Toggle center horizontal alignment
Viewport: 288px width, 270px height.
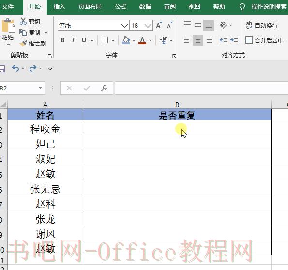[x=198, y=40]
